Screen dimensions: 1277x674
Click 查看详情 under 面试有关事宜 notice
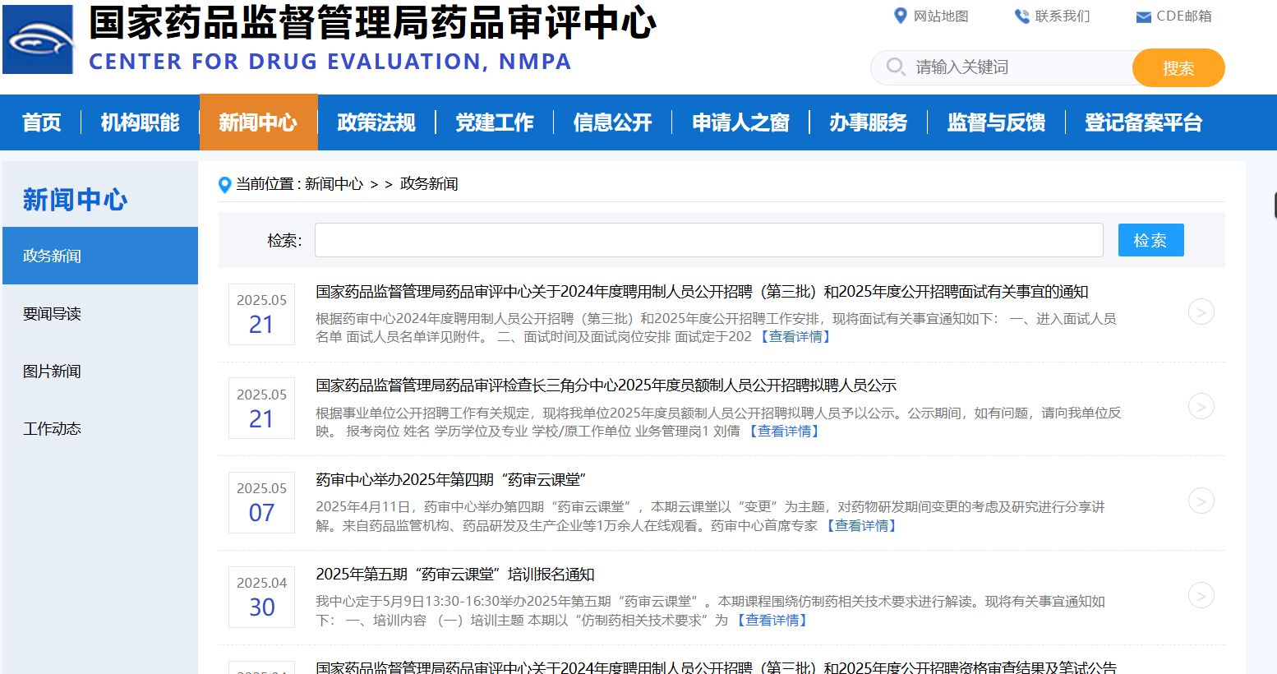[795, 337]
